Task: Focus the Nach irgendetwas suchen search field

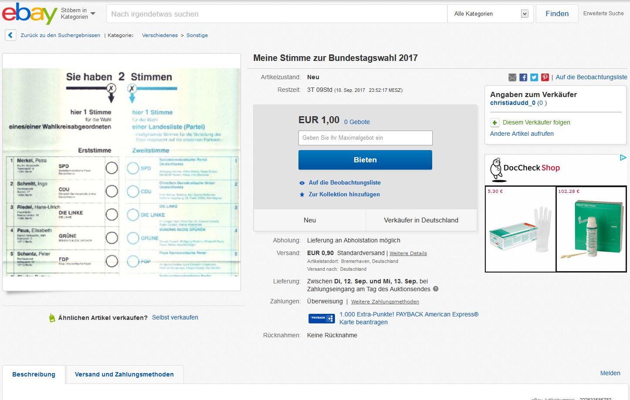Action: 277,14
